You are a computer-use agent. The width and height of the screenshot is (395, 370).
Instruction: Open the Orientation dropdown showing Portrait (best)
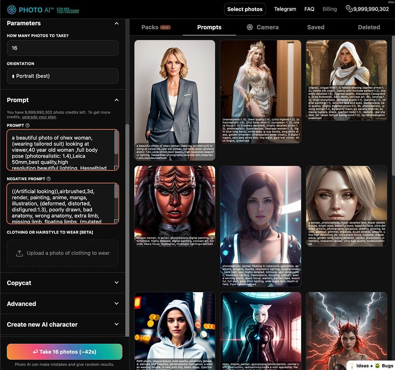(62, 76)
